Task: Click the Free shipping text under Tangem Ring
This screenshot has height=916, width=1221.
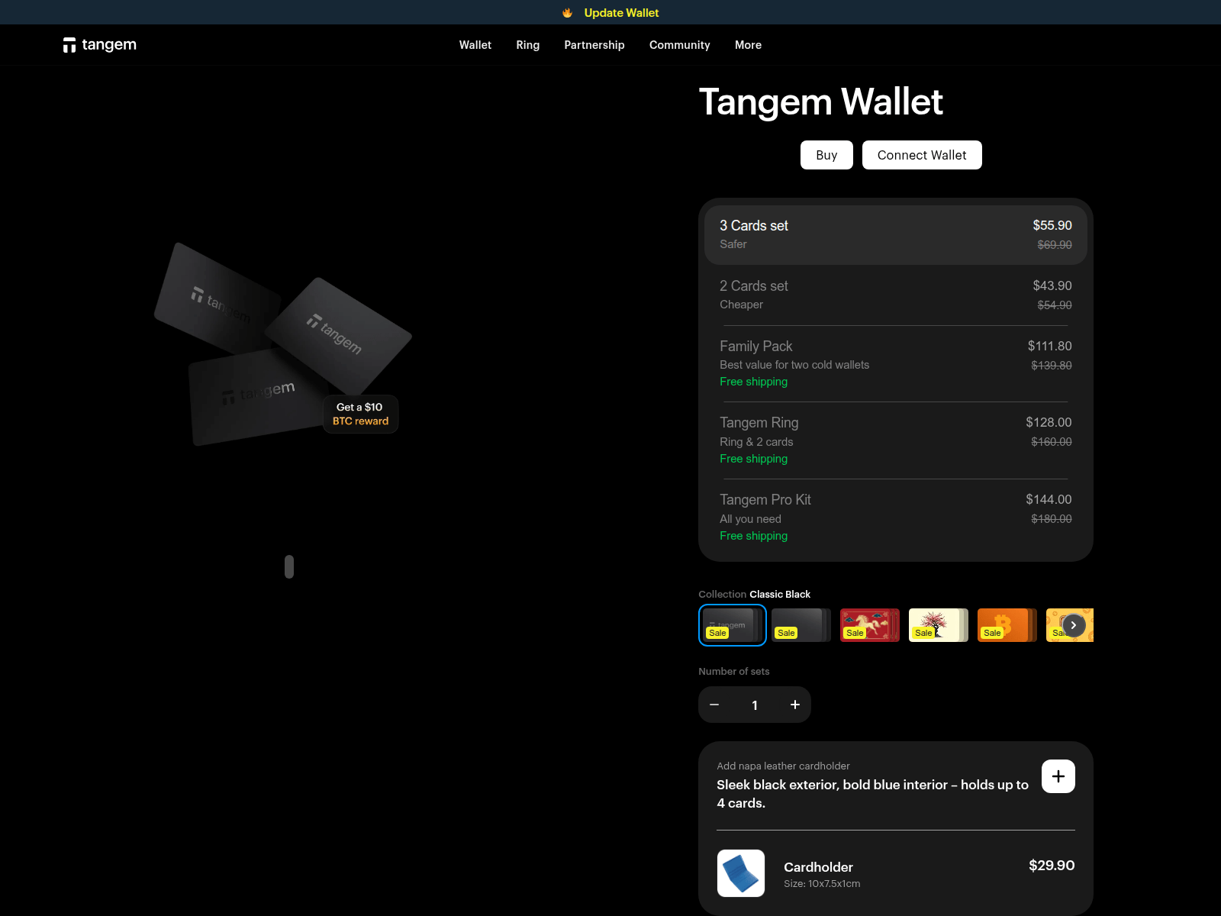Action: click(754, 459)
